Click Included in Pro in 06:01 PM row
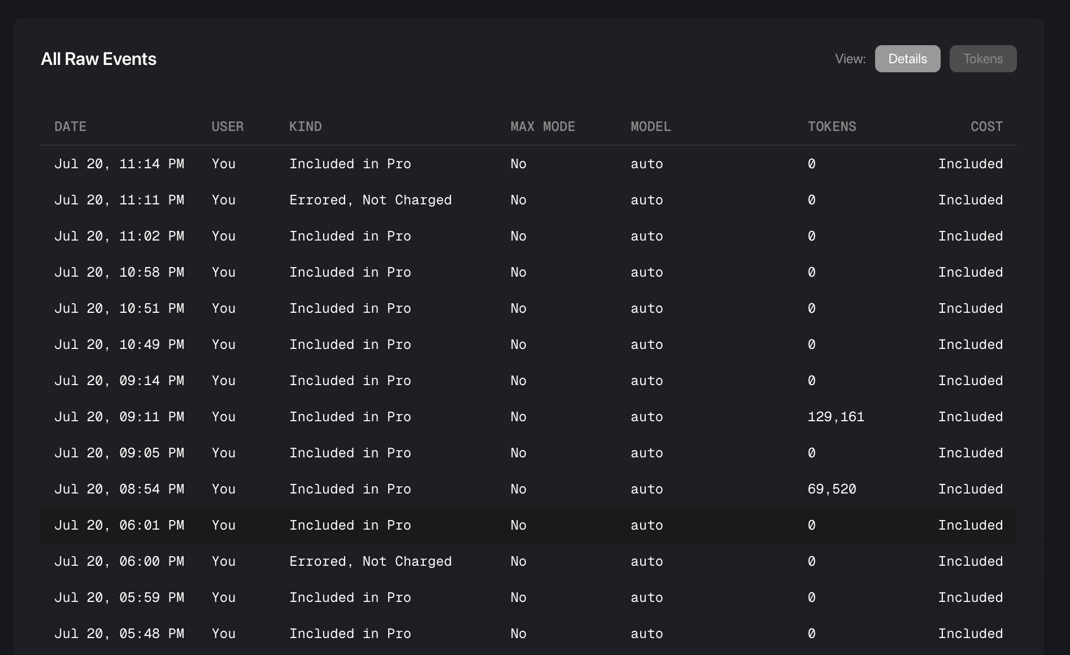The image size is (1070, 655). (350, 525)
